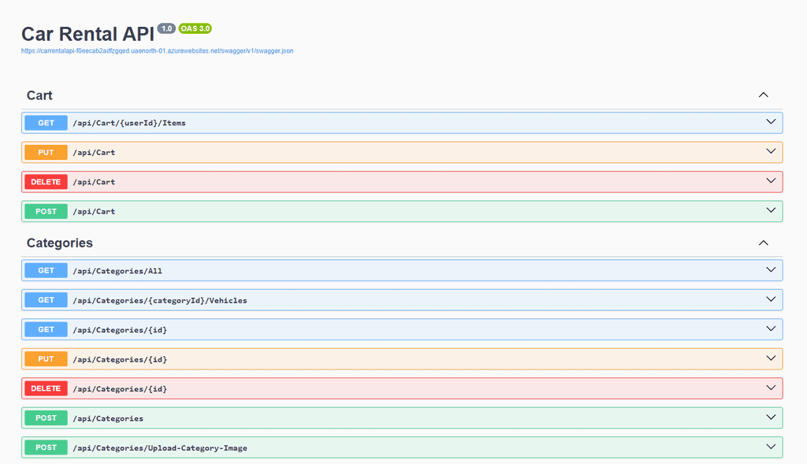The width and height of the screenshot is (807, 464).
Task: Click the GET badge for /api/Categories/All
Action: 46,270
